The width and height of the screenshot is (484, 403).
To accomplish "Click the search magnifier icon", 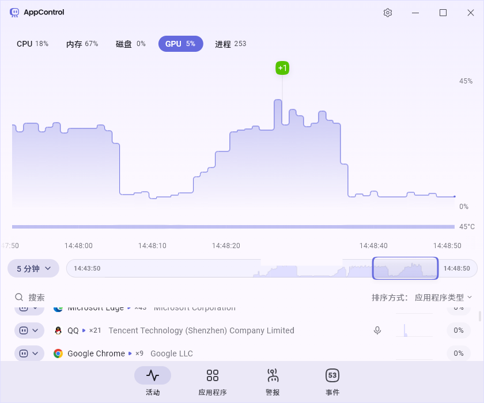I will coord(19,297).
